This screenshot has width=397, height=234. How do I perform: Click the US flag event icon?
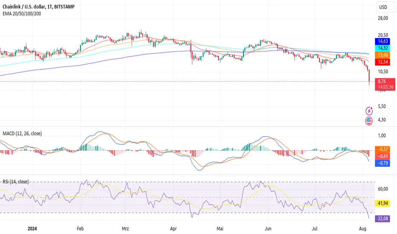[369, 121]
